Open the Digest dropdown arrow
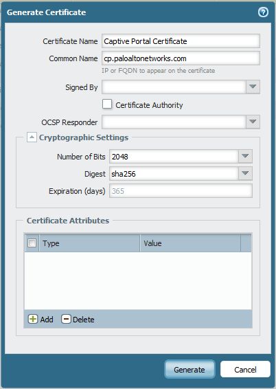Image resolution: width=276 pixels, height=389 pixels. point(245,174)
